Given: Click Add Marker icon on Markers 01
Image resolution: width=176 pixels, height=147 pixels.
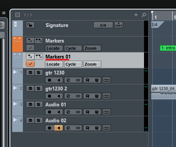Looking at the screenshot, I should coord(30,57).
